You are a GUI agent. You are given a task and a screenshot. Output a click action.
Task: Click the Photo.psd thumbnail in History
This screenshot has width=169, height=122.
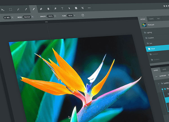(x=144, y=25)
